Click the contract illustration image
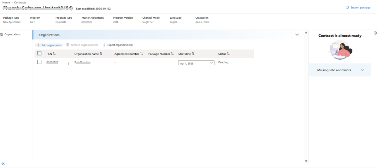This screenshot has height=168, width=377. click(340, 50)
